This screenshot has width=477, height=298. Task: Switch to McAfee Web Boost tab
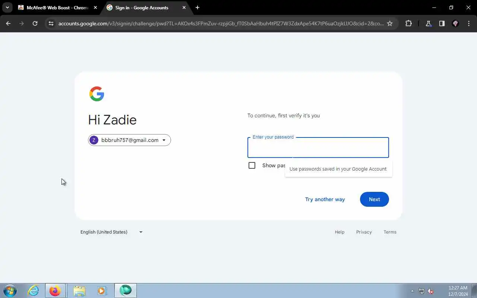pos(58,7)
